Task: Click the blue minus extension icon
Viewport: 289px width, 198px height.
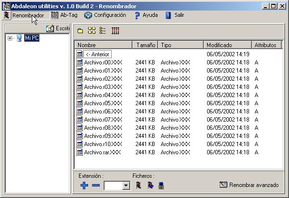Action: [x=96, y=186]
